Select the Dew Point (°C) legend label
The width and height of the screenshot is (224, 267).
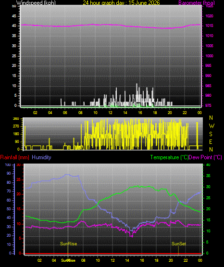tap(205, 157)
